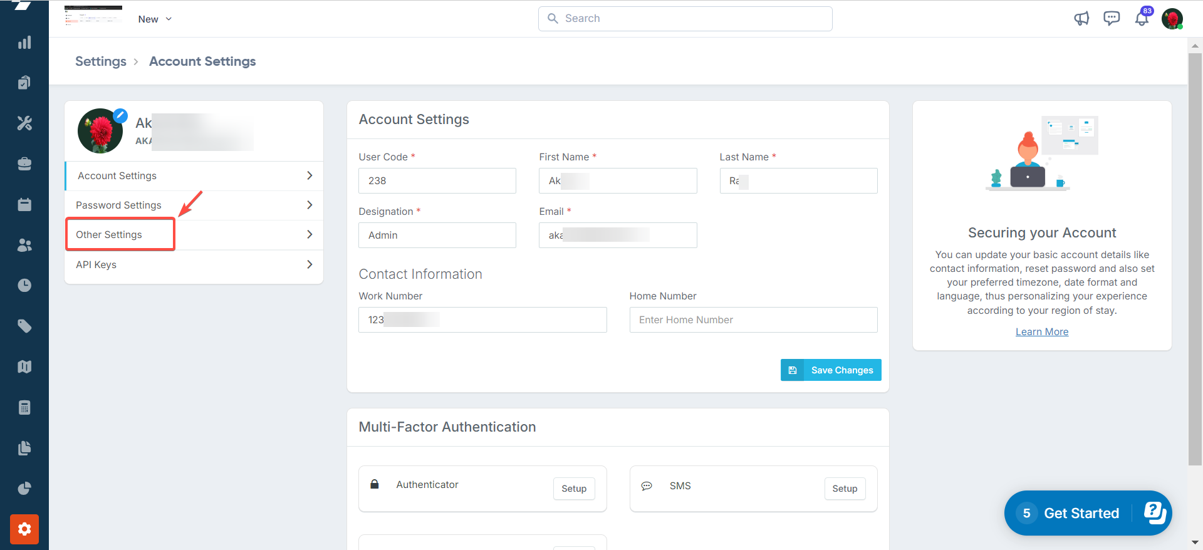Click the orange settings gear icon
Viewport: 1203px width, 550px height.
[x=24, y=529]
